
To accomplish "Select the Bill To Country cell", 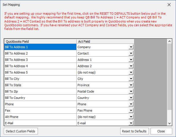I will 40,98.
